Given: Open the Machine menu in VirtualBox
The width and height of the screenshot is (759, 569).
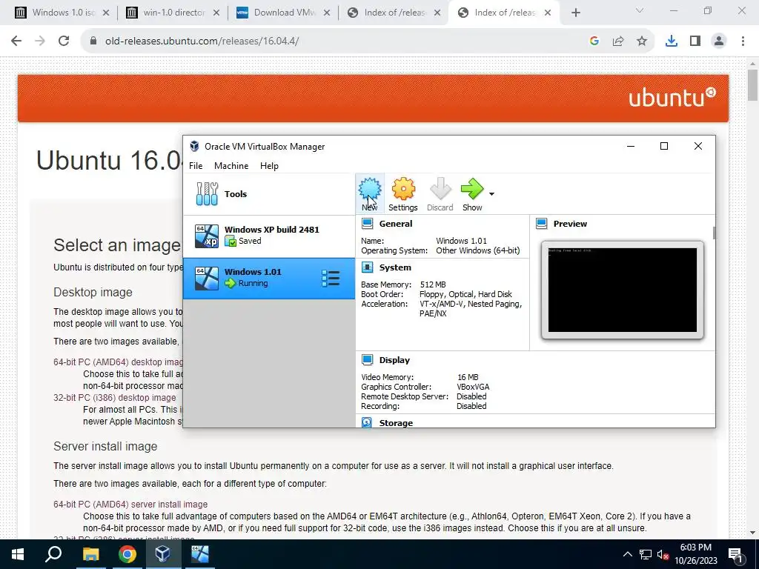Looking at the screenshot, I should [x=231, y=166].
